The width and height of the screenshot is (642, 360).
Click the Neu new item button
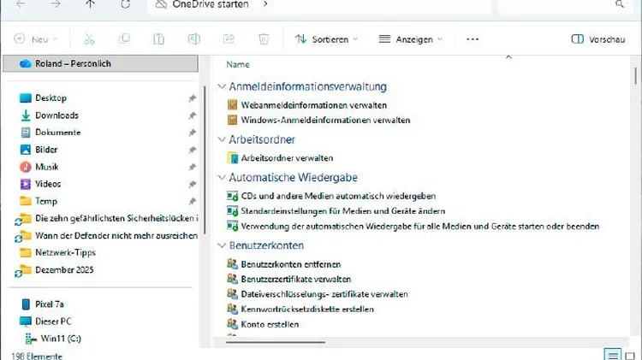[36, 39]
